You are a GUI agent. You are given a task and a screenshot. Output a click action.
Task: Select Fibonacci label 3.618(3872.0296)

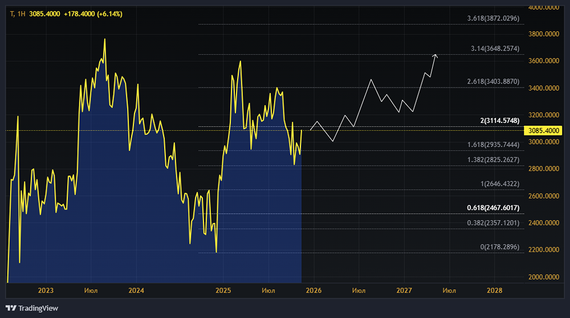493,18
